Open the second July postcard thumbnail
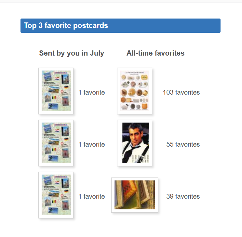Viewport: 242px width, 237px height. [x=56, y=143]
